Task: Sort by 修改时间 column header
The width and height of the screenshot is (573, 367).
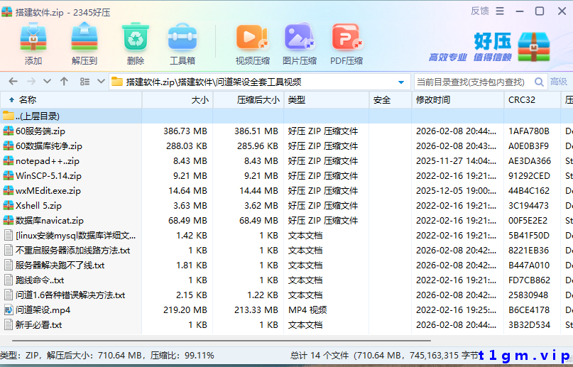Action: coord(457,99)
